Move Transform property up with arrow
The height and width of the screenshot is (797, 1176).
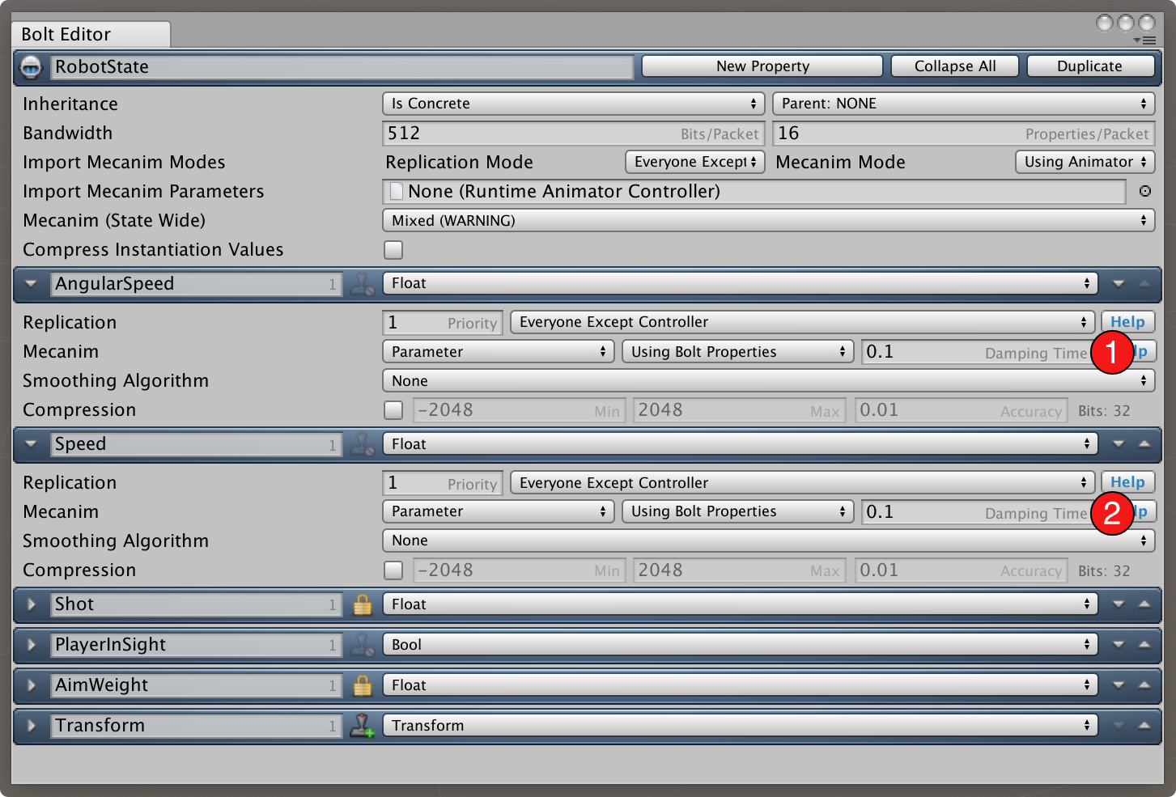click(x=1144, y=726)
